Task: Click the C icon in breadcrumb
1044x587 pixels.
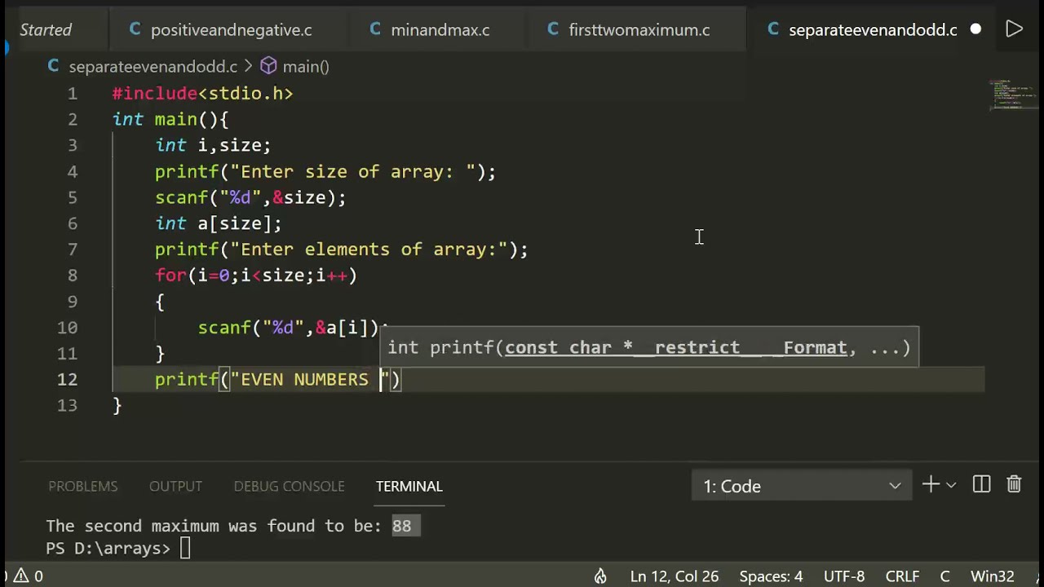Action: tap(54, 66)
